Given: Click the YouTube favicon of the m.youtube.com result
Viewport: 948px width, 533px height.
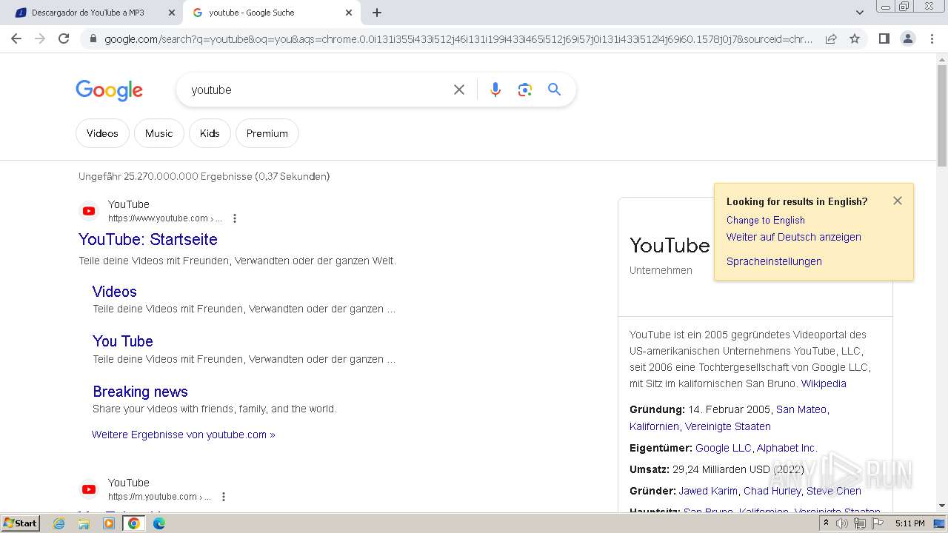Looking at the screenshot, I should [x=89, y=489].
